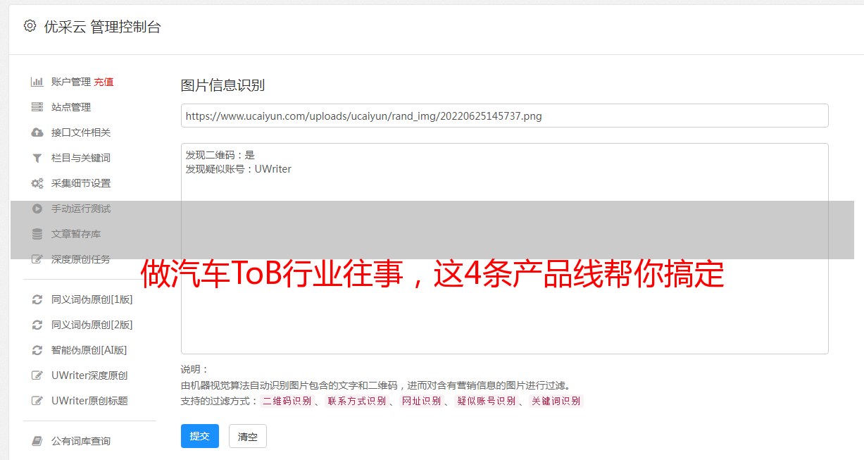The height and width of the screenshot is (460, 864).
Task: Open the UWriter原创标题 menu entry
Action: pos(89,401)
